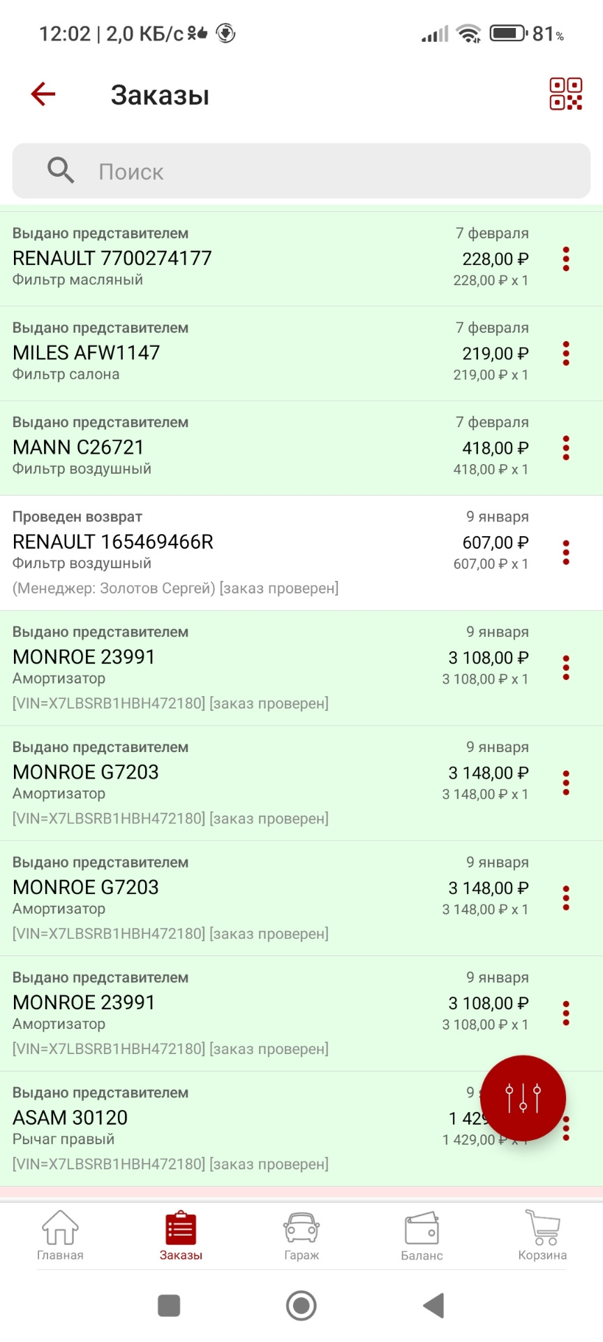
Task: Open the Баланс wallet tab
Action: (422, 1236)
